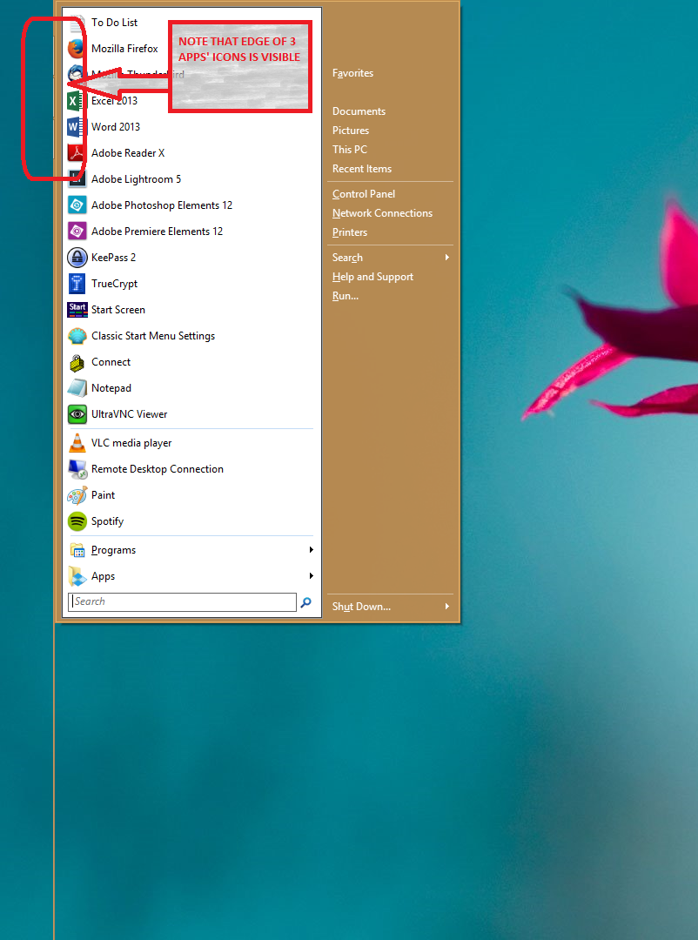This screenshot has width=698, height=940.
Task: Click the Word 2013 icon
Action: [77, 127]
